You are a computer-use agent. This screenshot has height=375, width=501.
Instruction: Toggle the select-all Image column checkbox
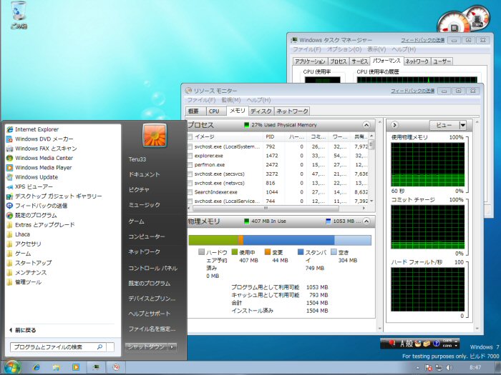point(190,137)
